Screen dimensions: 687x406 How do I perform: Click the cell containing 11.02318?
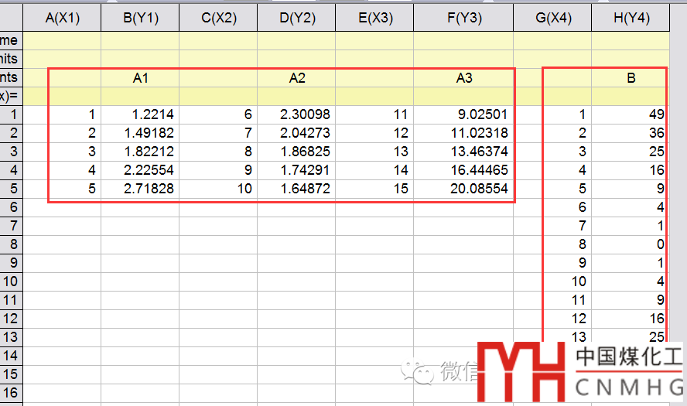463,133
